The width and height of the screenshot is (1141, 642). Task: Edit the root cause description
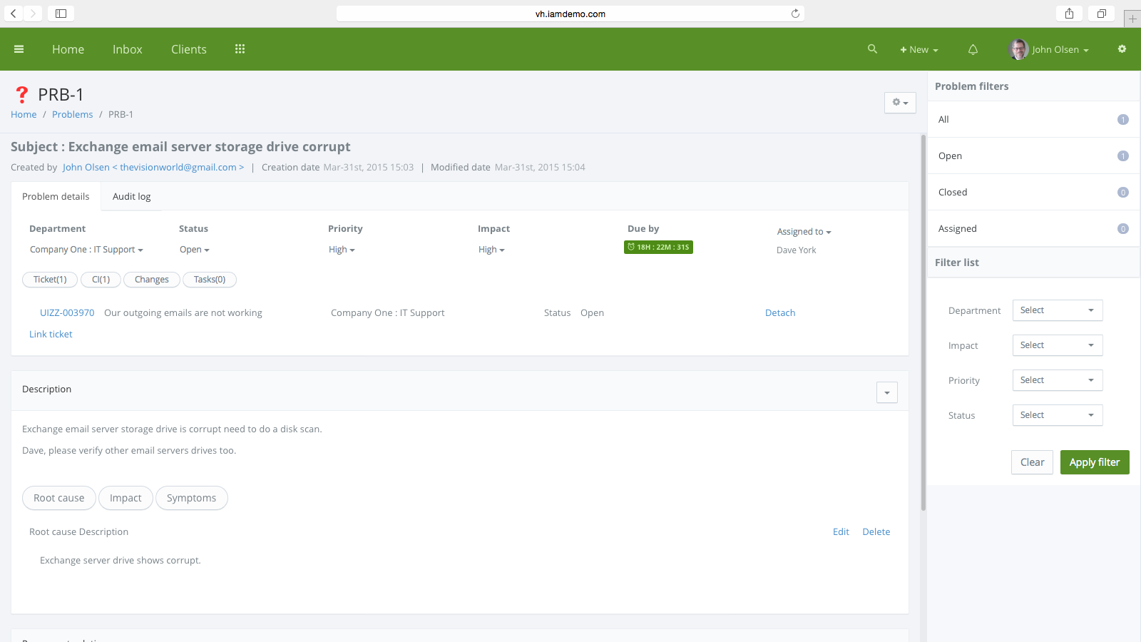(x=841, y=531)
